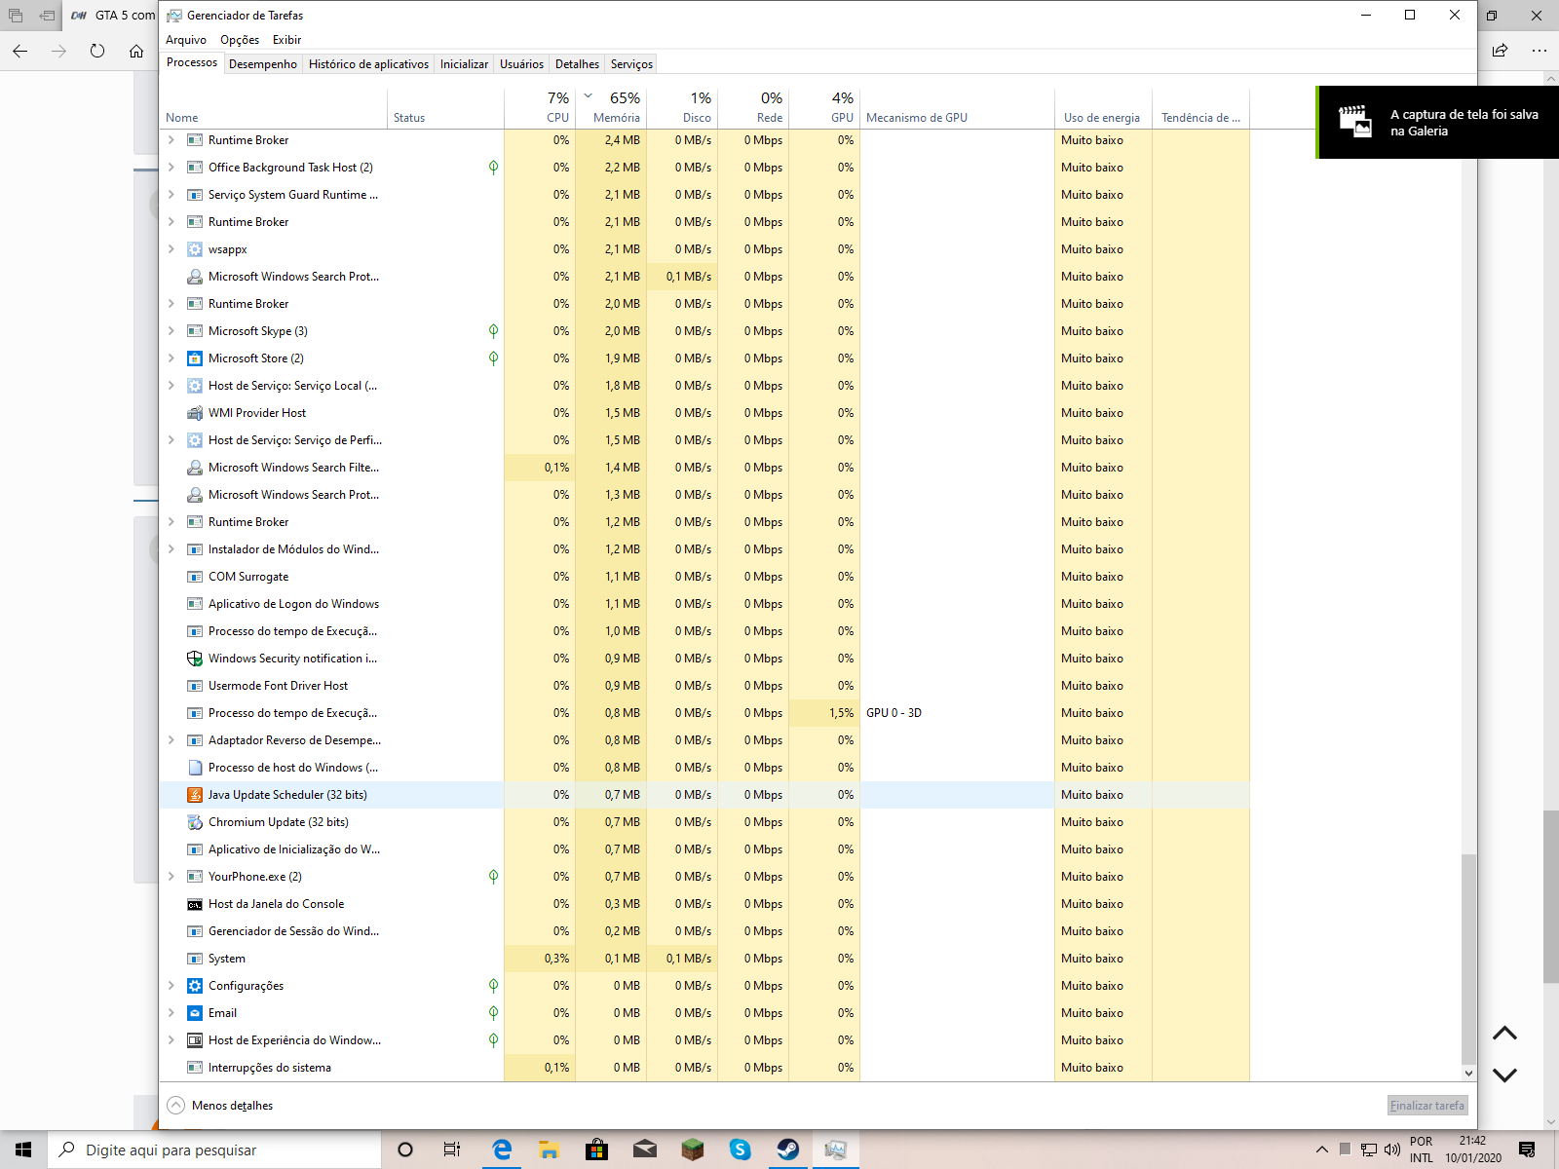1559x1169 pixels.
Task: Click the Configurações gear icon in list
Action: pyautogui.click(x=195, y=986)
